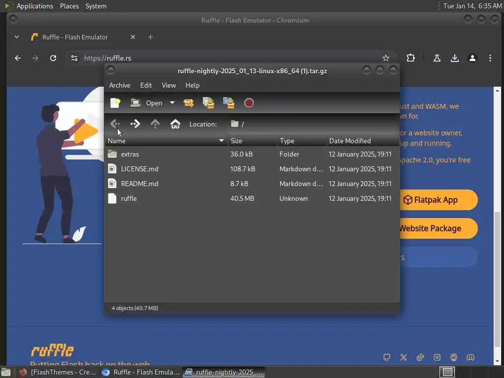
Task: Open the System menu in top panel
Action: coord(96,6)
